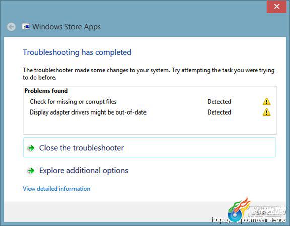Select Close the troubleshooter option
This screenshot has width=290, height=226.
click(150, 148)
